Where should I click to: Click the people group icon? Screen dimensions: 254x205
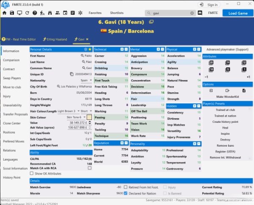tap(58, 13)
